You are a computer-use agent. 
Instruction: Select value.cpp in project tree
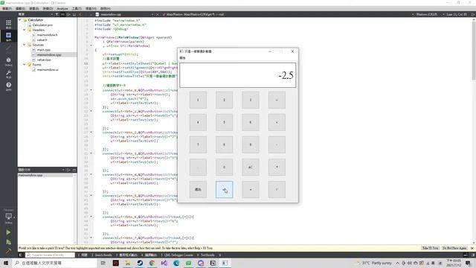coord(44,60)
